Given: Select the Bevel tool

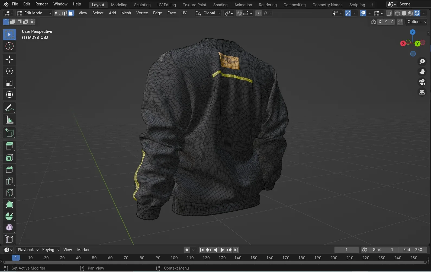Looking at the screenshot, I should pos(9,169).
